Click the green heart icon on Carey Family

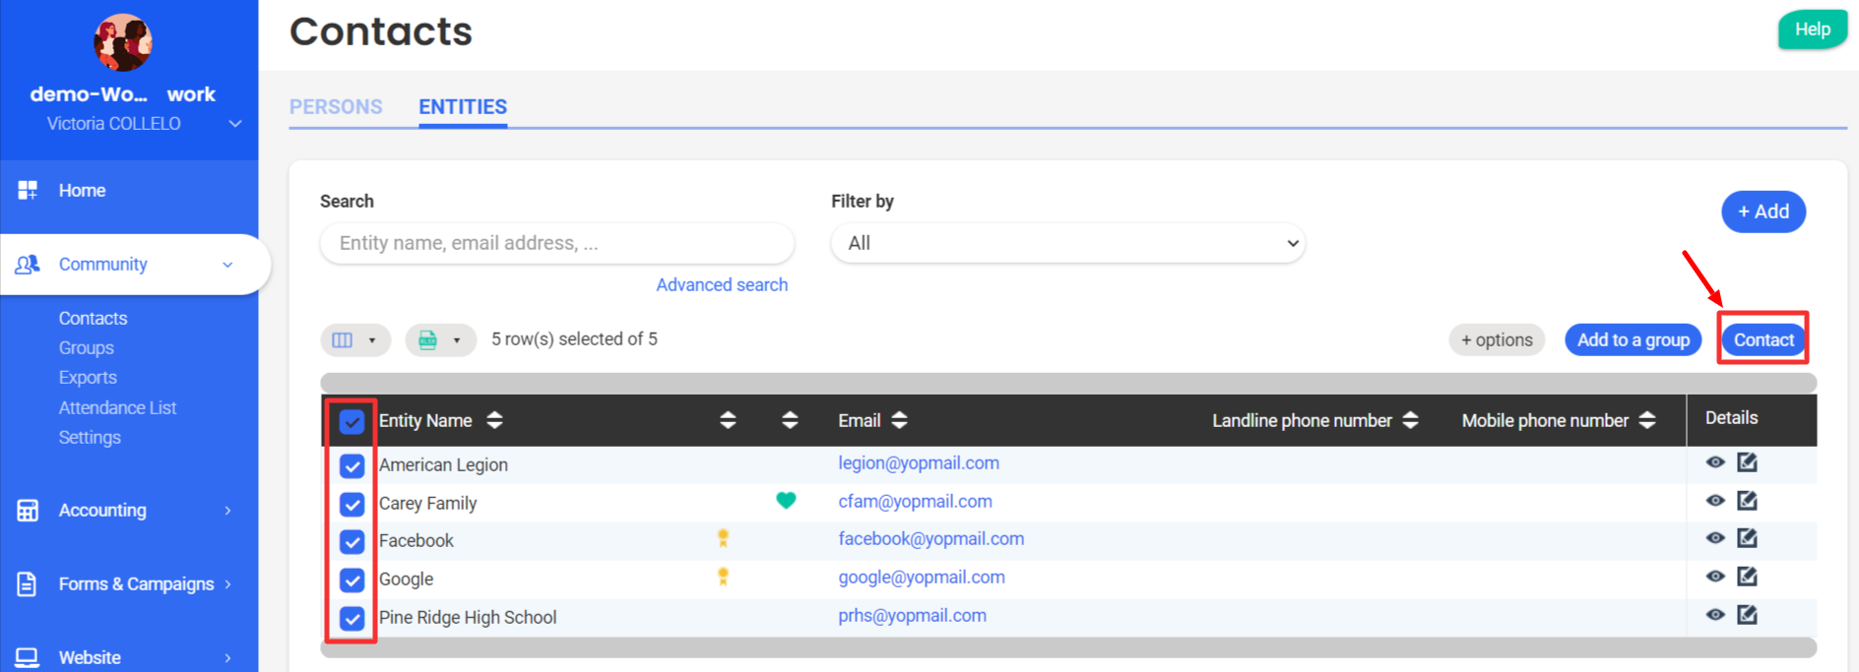point(786,501)
